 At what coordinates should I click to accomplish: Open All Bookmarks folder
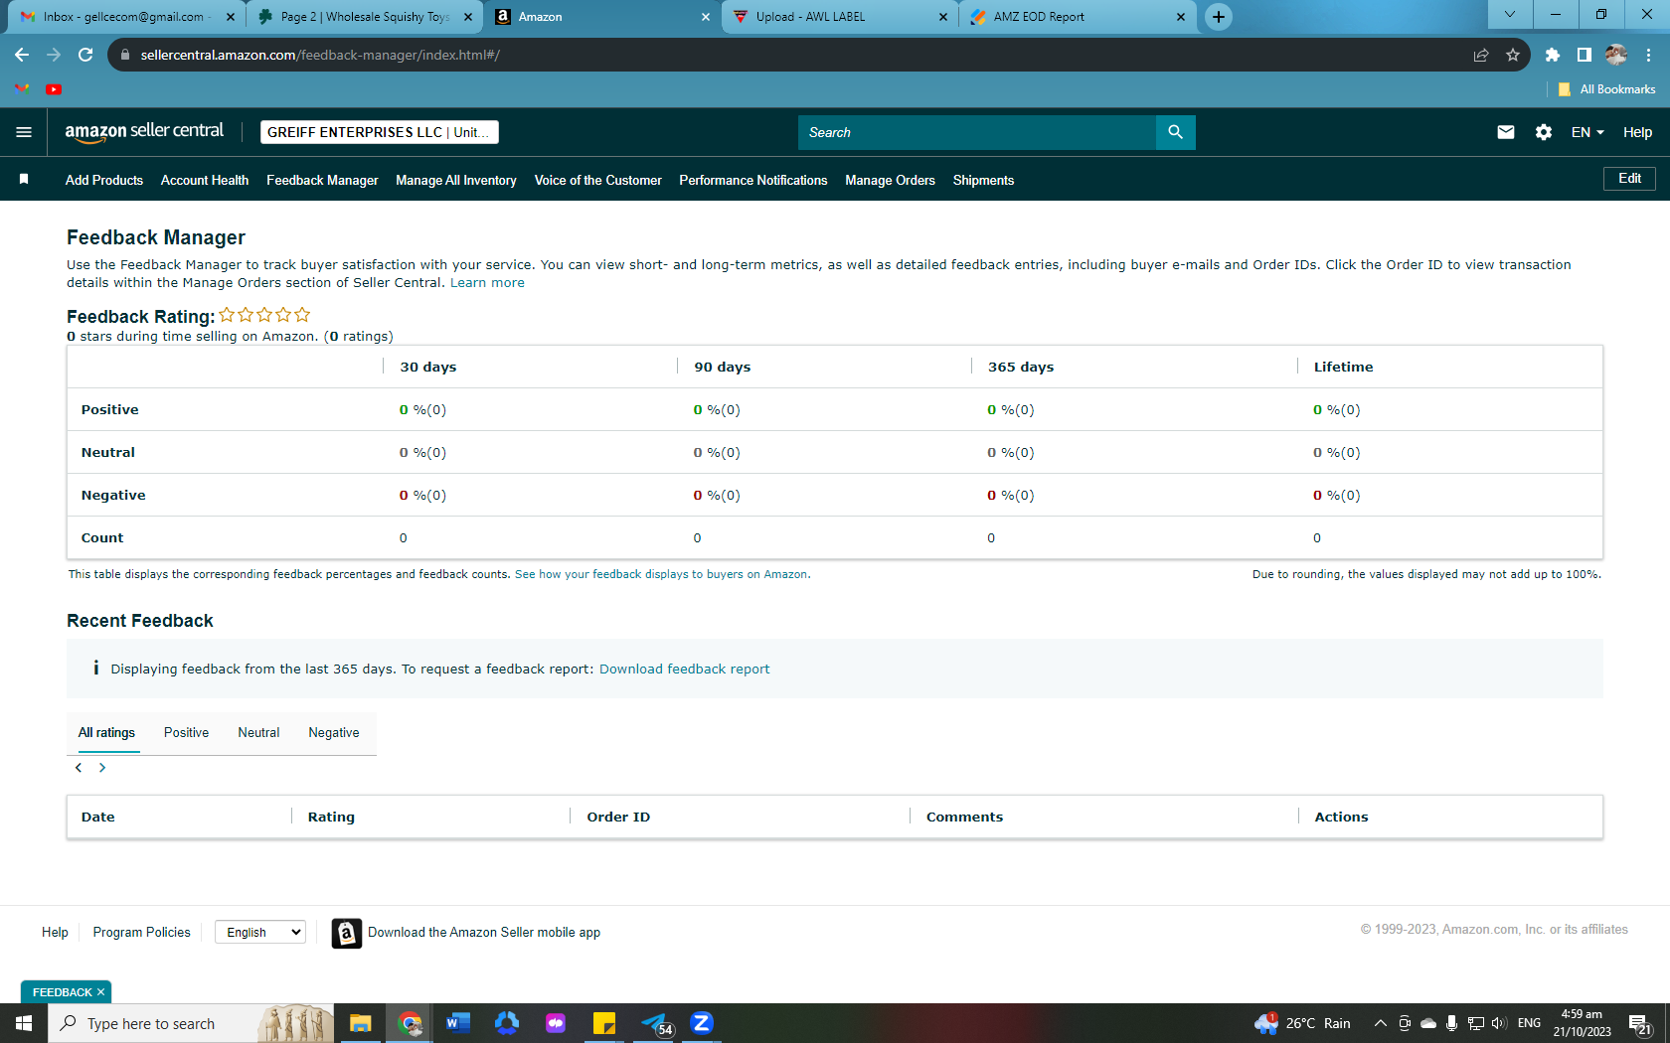coord(1606,89)
